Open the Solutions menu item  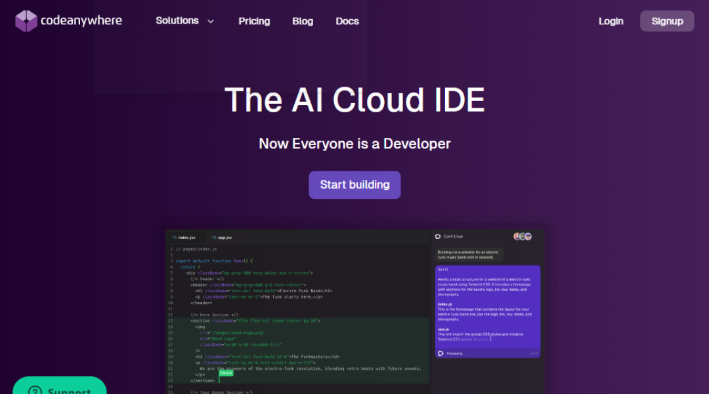point(177,21)
